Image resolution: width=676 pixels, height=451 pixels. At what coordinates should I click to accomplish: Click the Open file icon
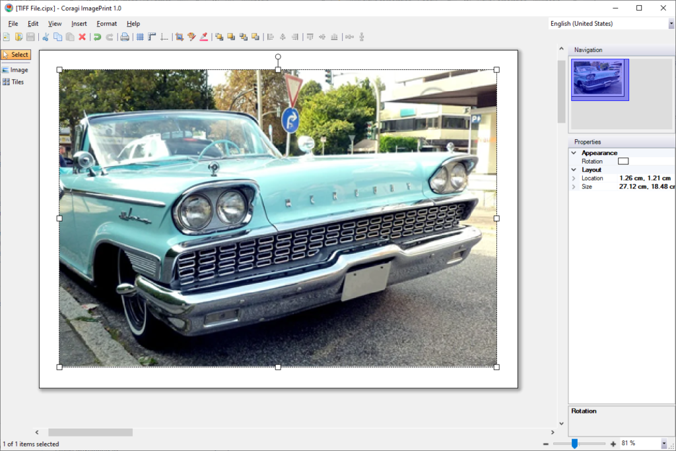coord(18,37)
